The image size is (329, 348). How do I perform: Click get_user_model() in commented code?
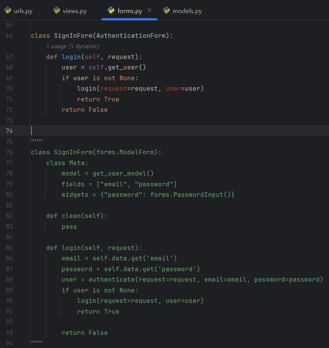tap(123, 173)
